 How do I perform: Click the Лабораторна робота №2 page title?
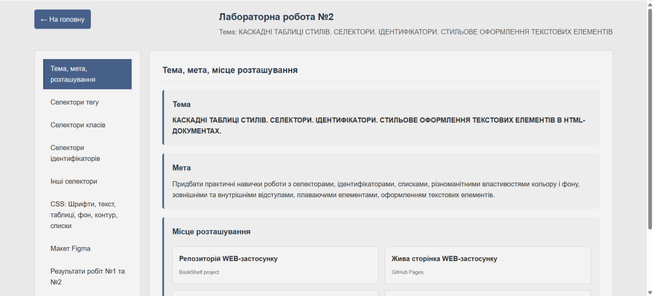(276, 17)
